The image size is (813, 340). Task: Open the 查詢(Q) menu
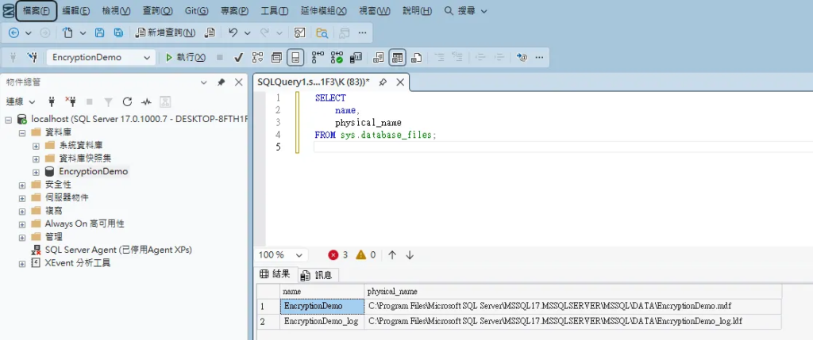pyautogui.click(x=157, y=11)
